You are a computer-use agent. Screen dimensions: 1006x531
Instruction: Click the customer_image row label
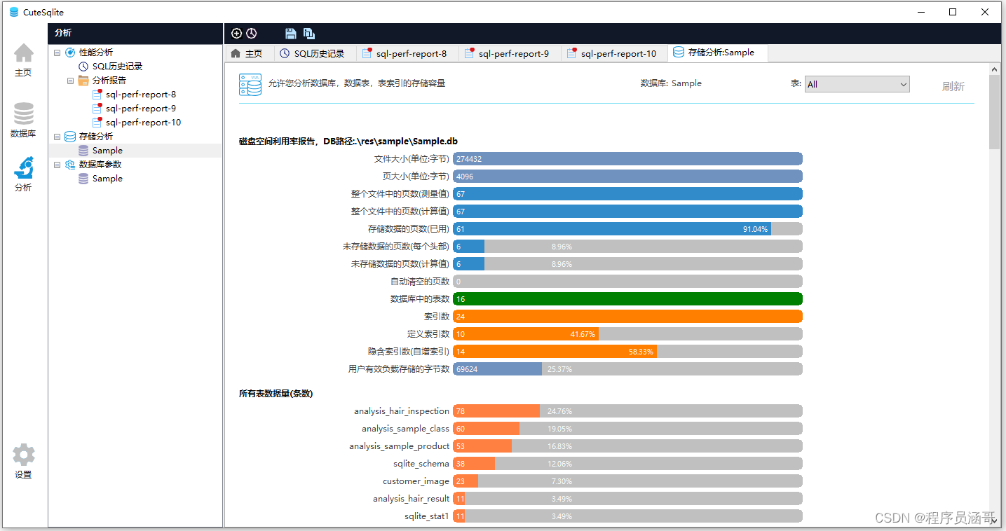[x=416, y=481]
